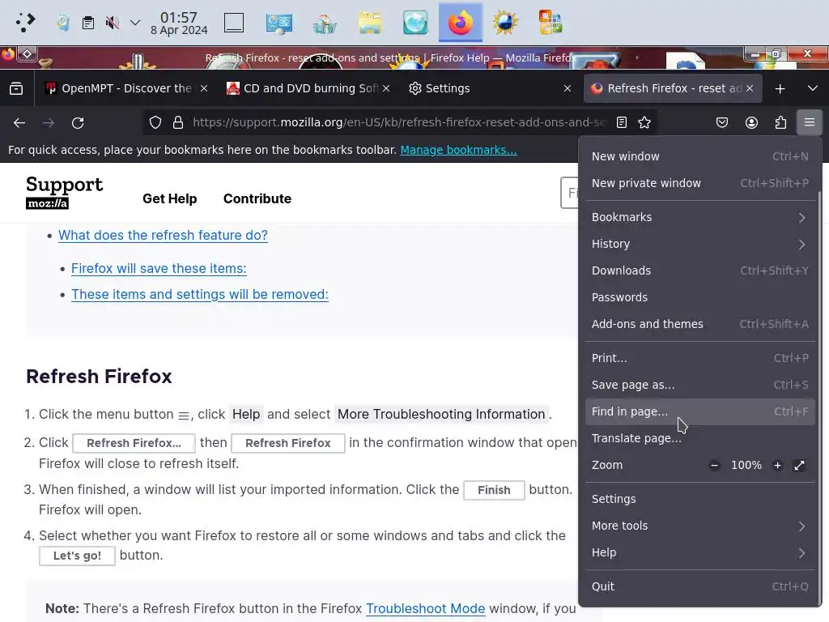
Task: Toggle reader view icon
Action: [622, 123]
